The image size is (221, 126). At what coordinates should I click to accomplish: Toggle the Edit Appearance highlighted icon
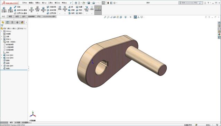(x=135, y=17)
